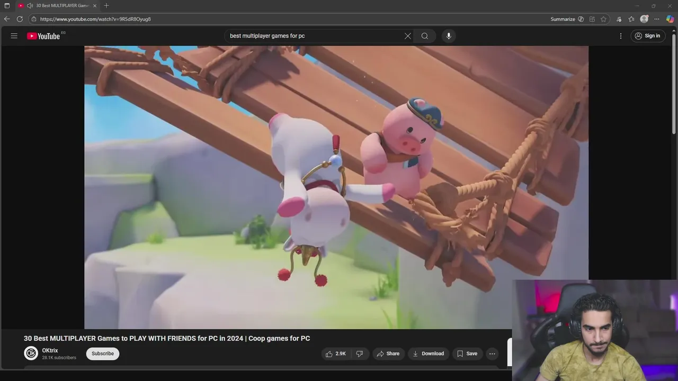Open the favorites list
Image resolution: width=678 pixels, height=381 pixels.
point(631,19)
